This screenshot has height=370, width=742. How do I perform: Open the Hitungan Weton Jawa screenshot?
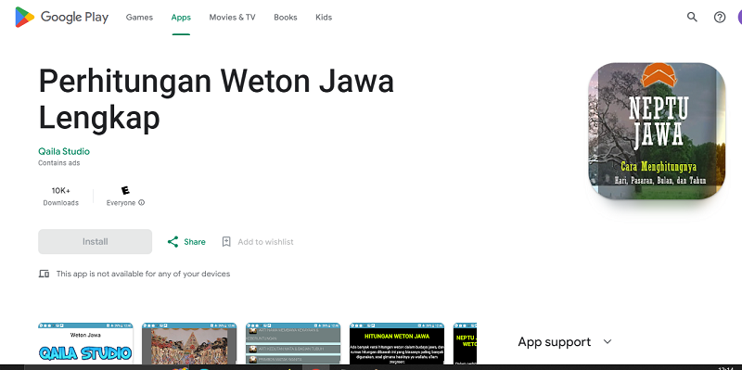[397, 344]
